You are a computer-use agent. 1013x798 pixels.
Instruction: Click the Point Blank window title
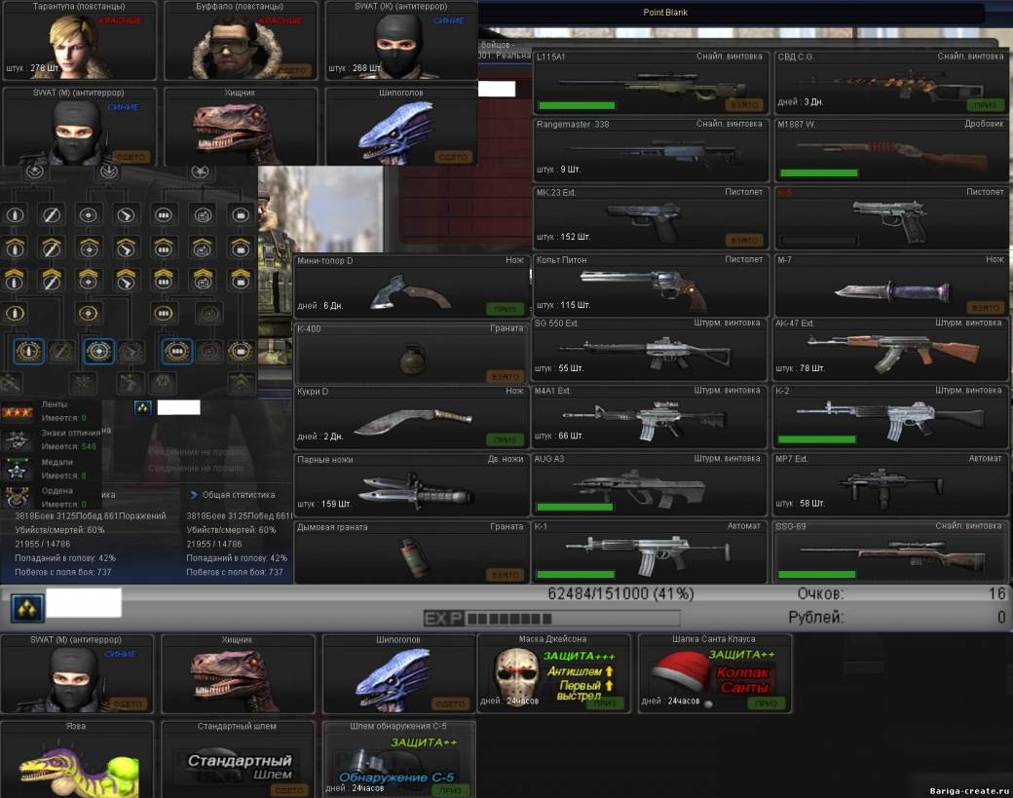click(x=664, y=13)
